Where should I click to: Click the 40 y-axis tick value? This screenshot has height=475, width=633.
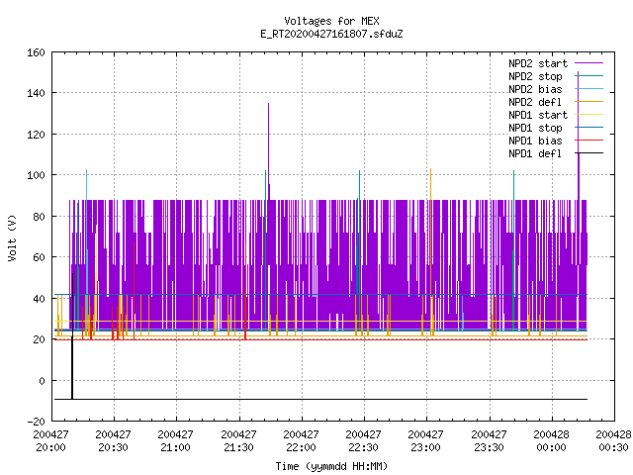39,299
